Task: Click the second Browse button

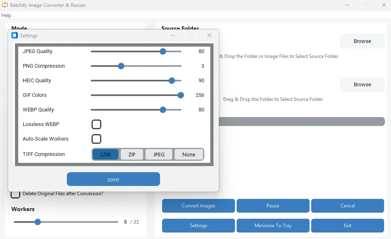Action: [362, 84]
